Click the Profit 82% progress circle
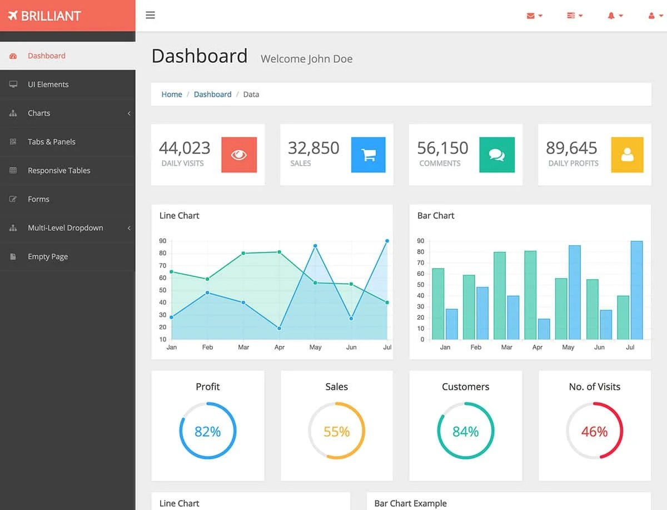The image size is (667, 510). pos(207,430)
